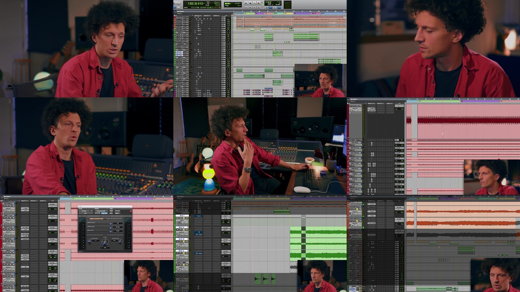Select the KIKSMPL track name in the large waveform frame
The width and height of the screenshot is (520, 292).
tap(352, 140)
